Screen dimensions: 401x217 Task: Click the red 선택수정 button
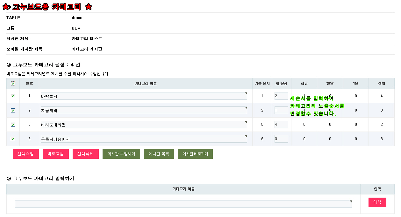25,154
